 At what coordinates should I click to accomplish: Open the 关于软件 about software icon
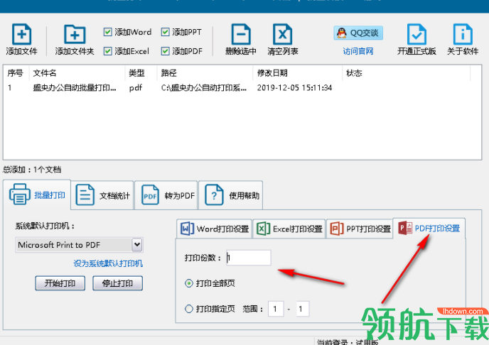463,34
